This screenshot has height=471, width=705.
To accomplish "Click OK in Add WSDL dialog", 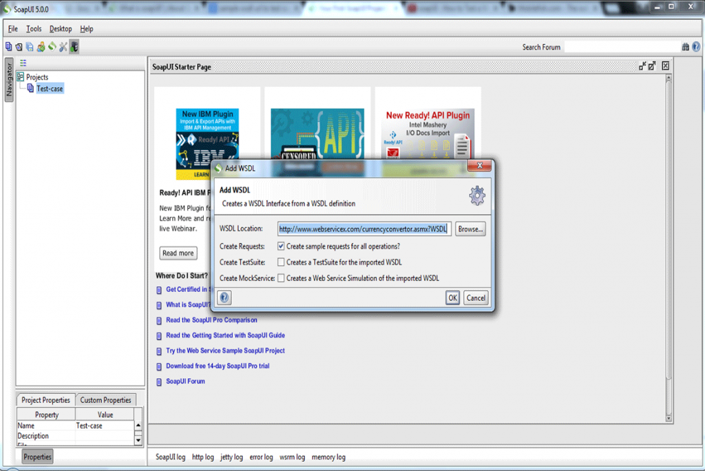I will [x=452, y=297].
